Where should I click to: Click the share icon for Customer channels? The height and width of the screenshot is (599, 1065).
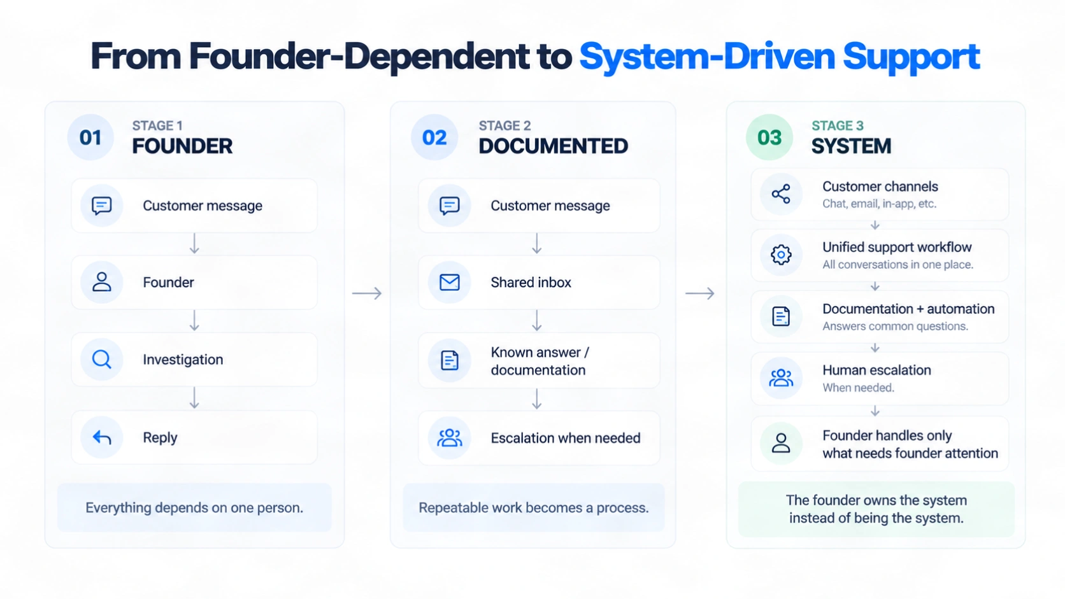(x=781, y=194)
